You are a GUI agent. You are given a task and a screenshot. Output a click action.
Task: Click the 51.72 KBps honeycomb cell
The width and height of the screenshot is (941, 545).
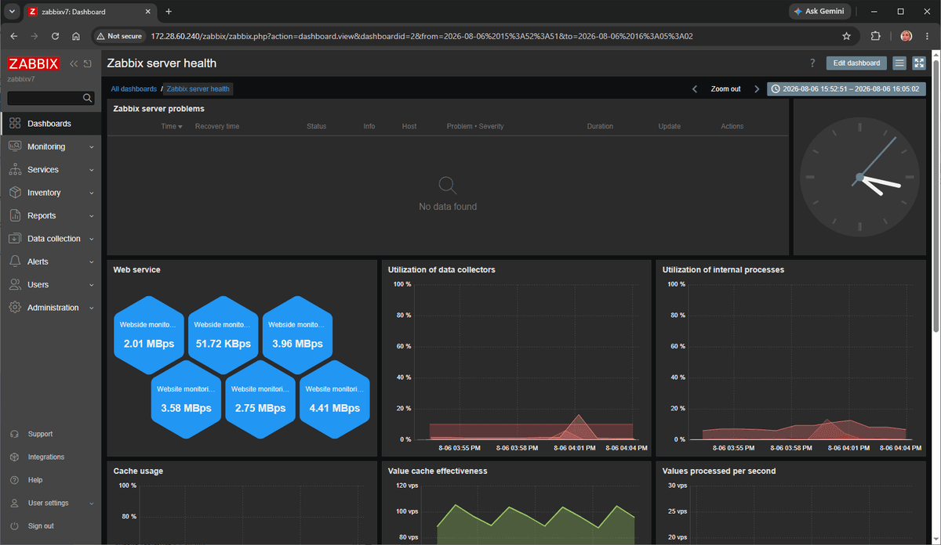click(223, 334)
